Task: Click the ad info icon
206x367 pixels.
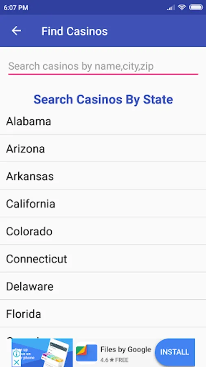Action: 16,354
